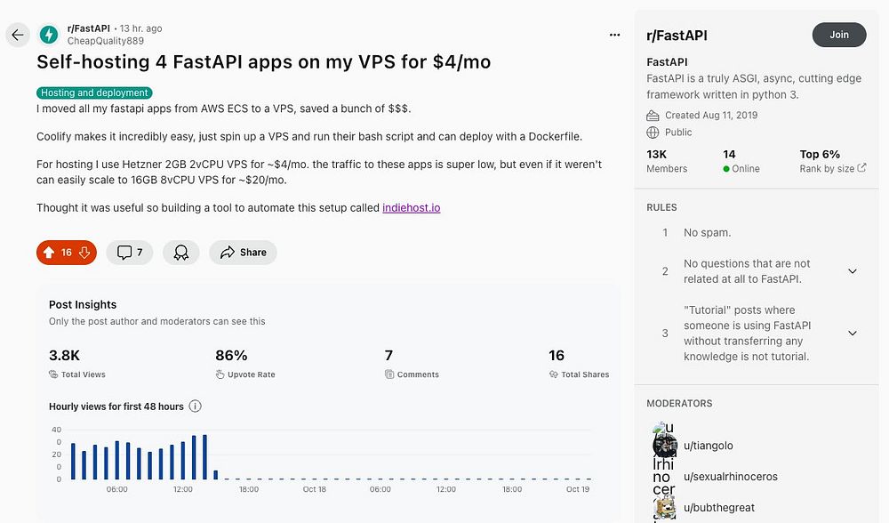Open the post options ellipsis menu
The image size is (889, 523).
[614, 35]
